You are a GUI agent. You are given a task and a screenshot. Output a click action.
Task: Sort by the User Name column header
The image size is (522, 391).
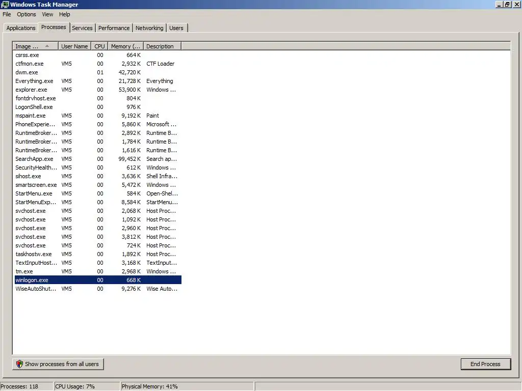coord(74,46)
